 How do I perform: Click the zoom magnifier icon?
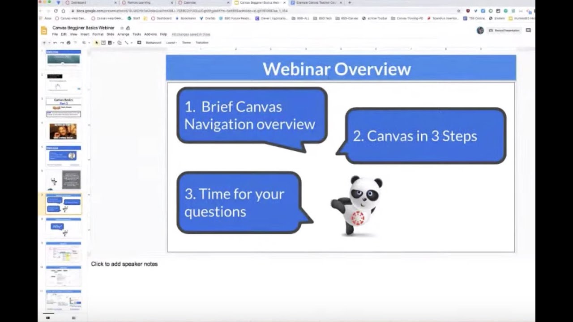point(84,42)
